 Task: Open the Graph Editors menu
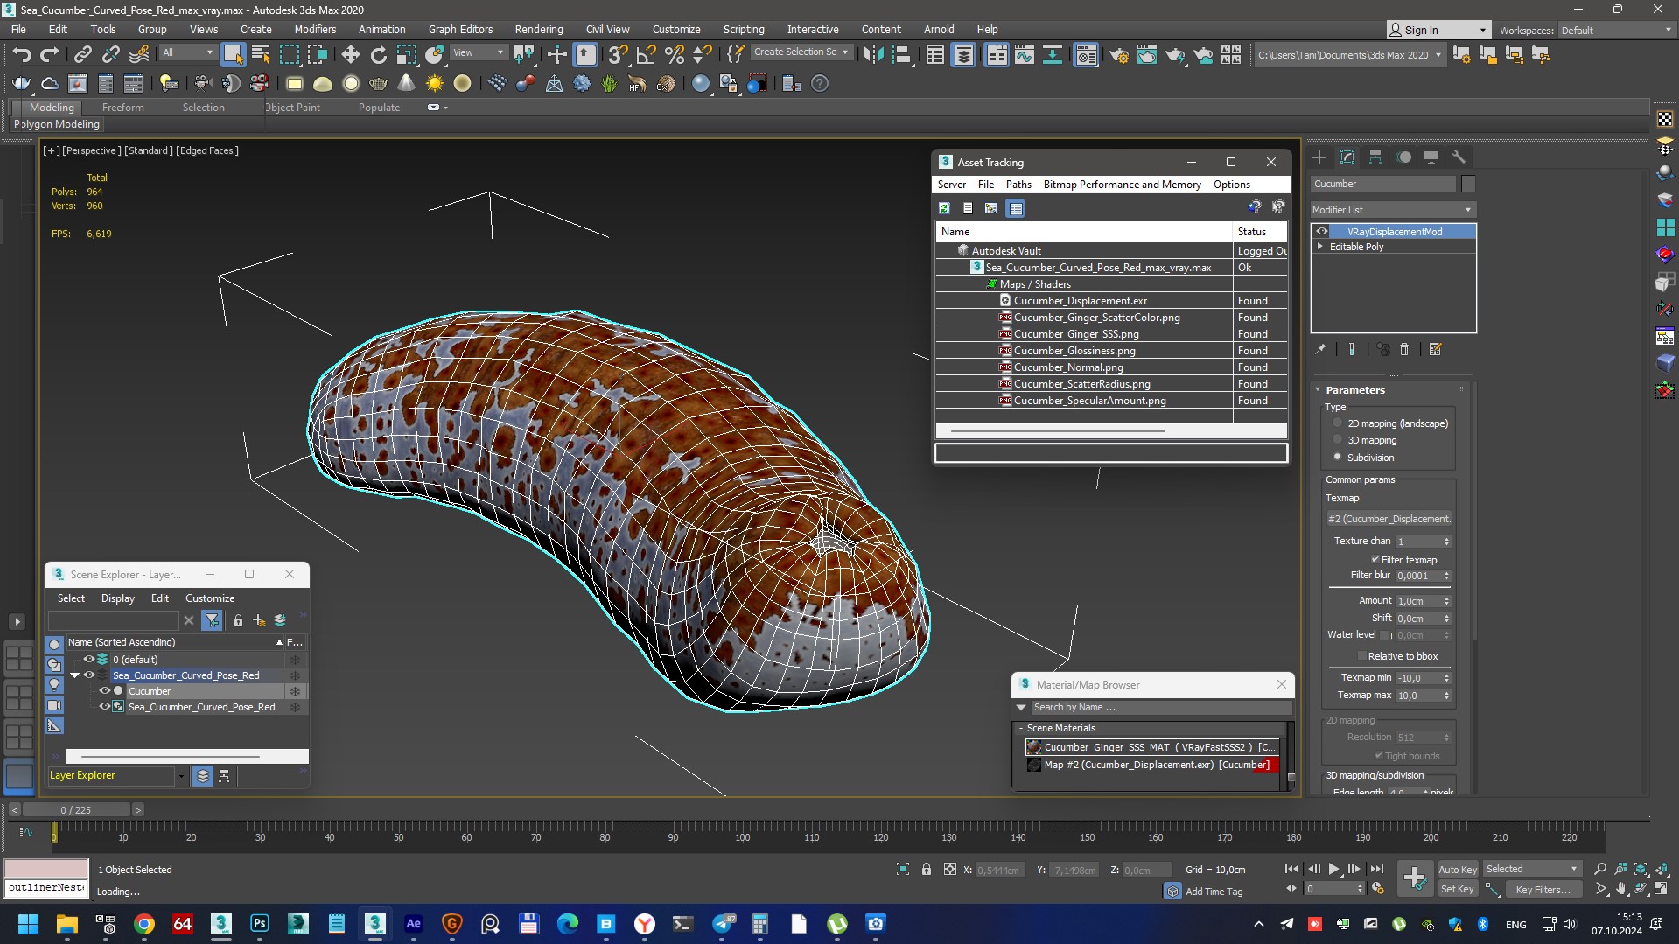[461, 29]
